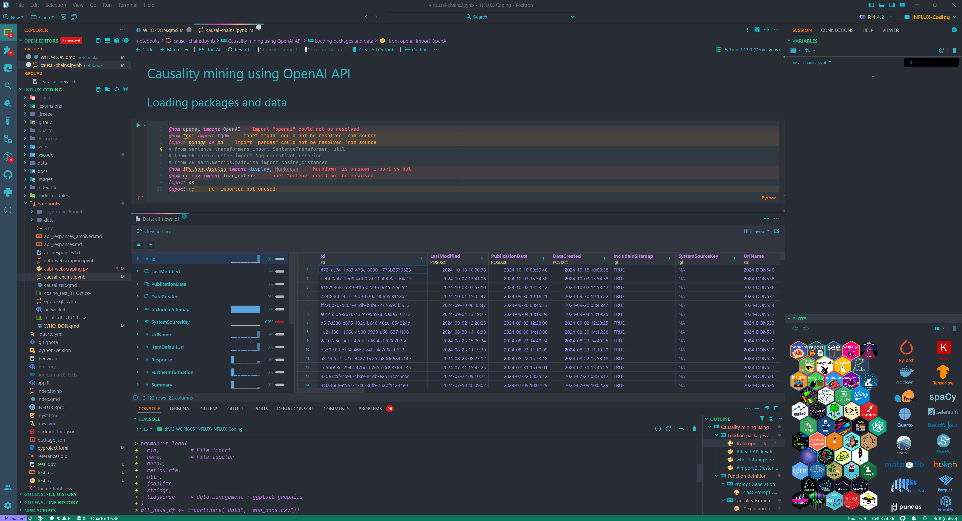Screen dimensions: 962x521
Task: Click the IncludeInSitemap blue distribution bar
Action: tap(245, 309)
